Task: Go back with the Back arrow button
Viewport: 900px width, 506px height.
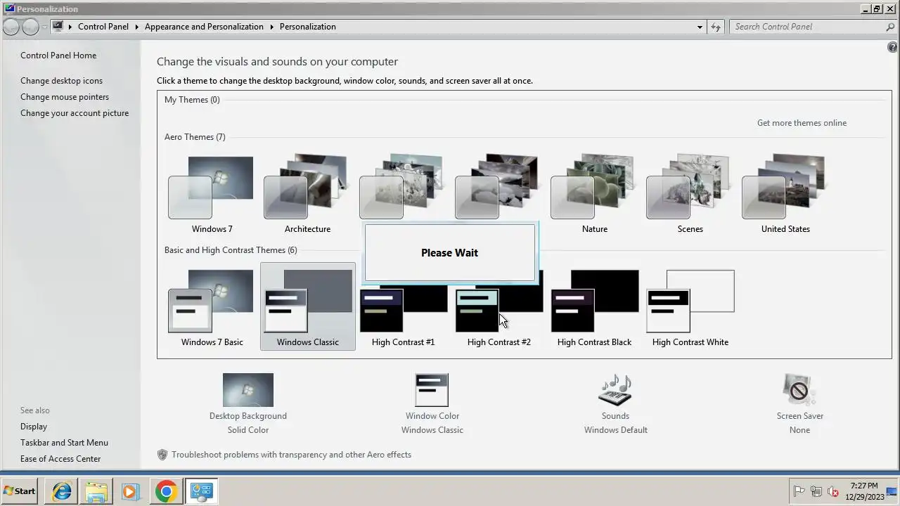Action: pyautogui.click(x=11, y=27)
